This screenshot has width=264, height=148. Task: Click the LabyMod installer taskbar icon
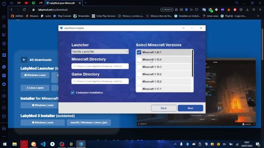click(81, 144)
